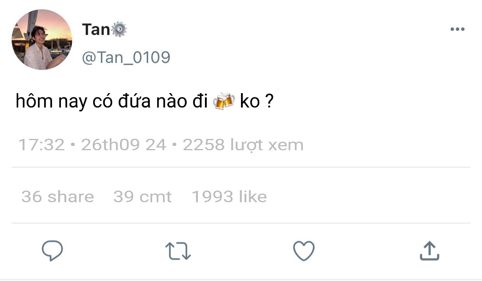Screen dimensions: 482x281
Task: Open Tan's circular profile photo
Action: (42, 40)
